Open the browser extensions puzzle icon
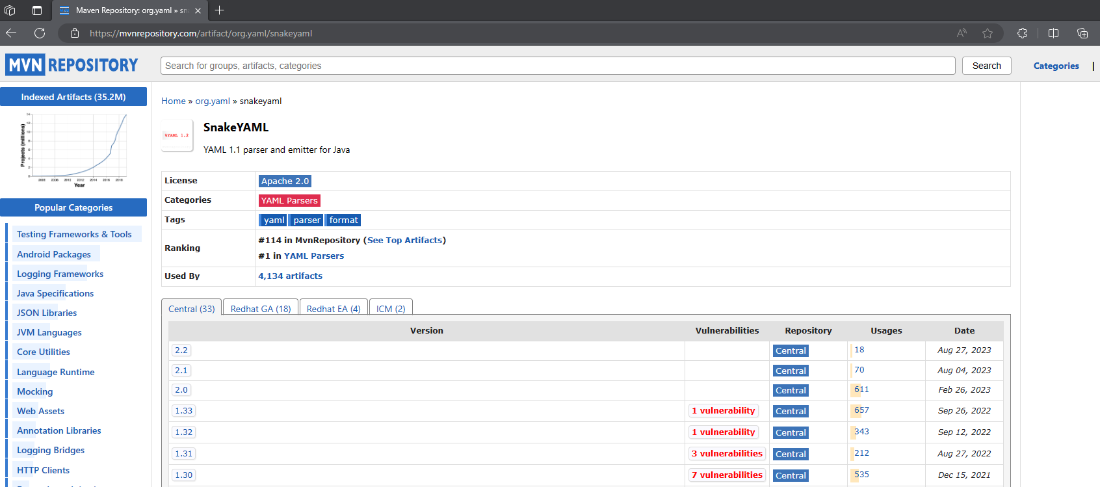 click(x=1022, y=33)
